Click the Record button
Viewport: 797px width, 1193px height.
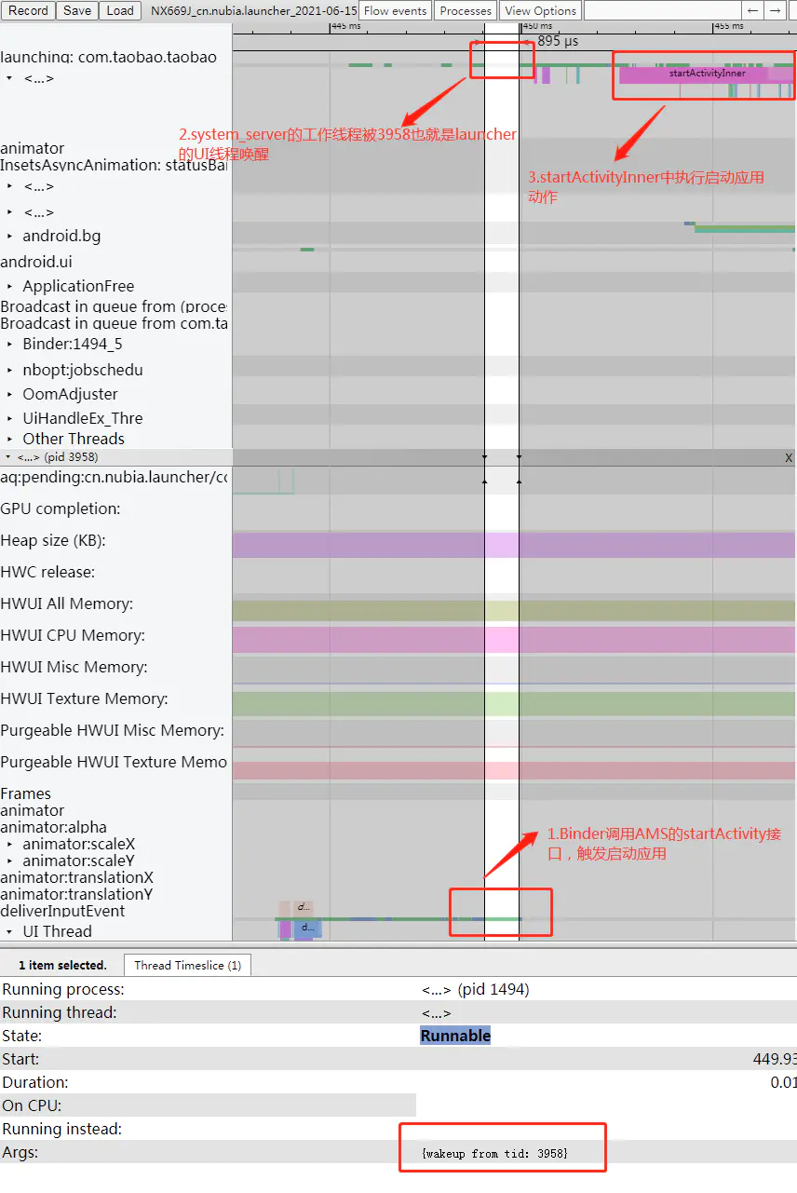[28, 11]
